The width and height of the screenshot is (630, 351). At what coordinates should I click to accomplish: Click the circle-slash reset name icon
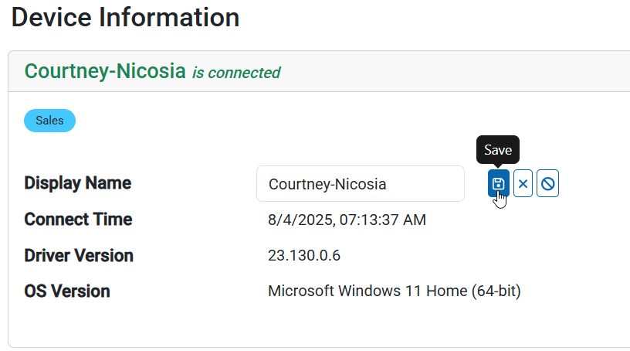point(547,184)
